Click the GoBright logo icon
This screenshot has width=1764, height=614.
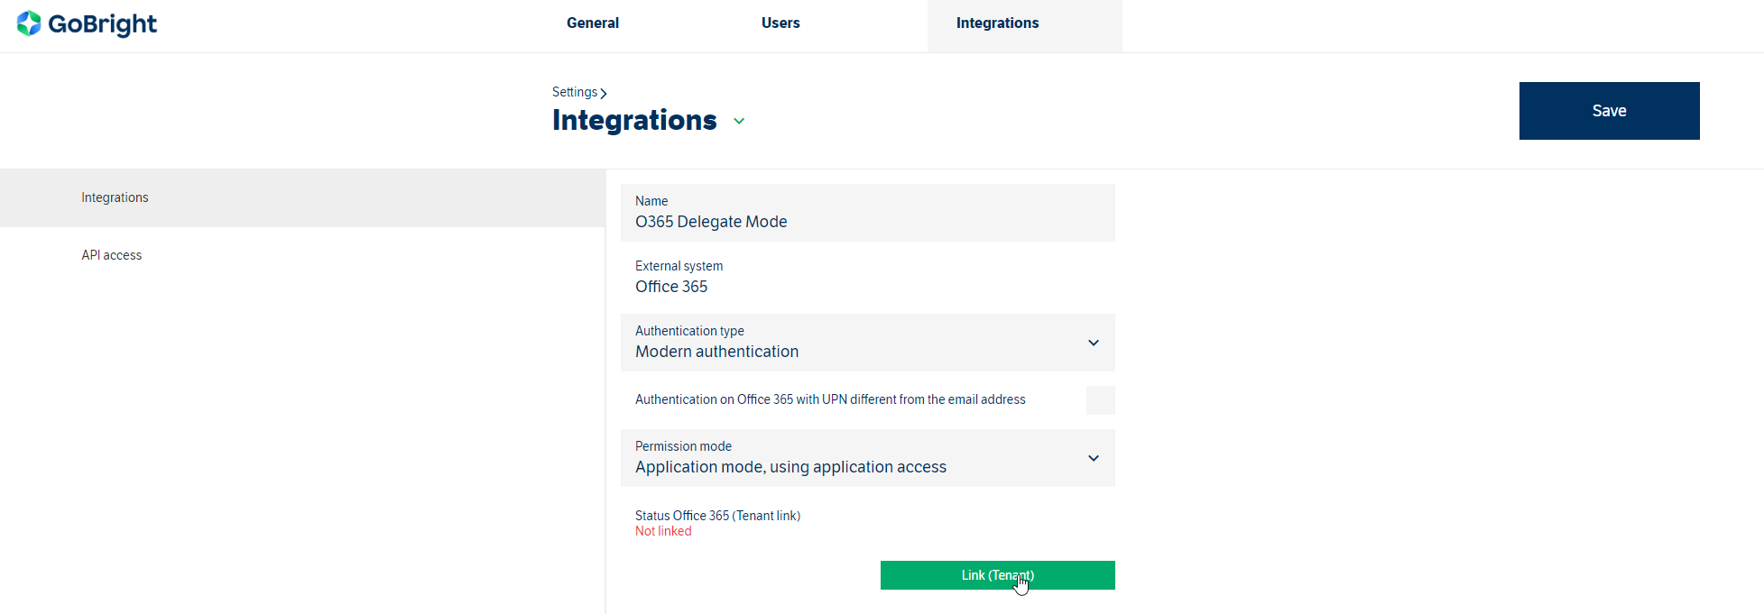click(x=29, y=23)
